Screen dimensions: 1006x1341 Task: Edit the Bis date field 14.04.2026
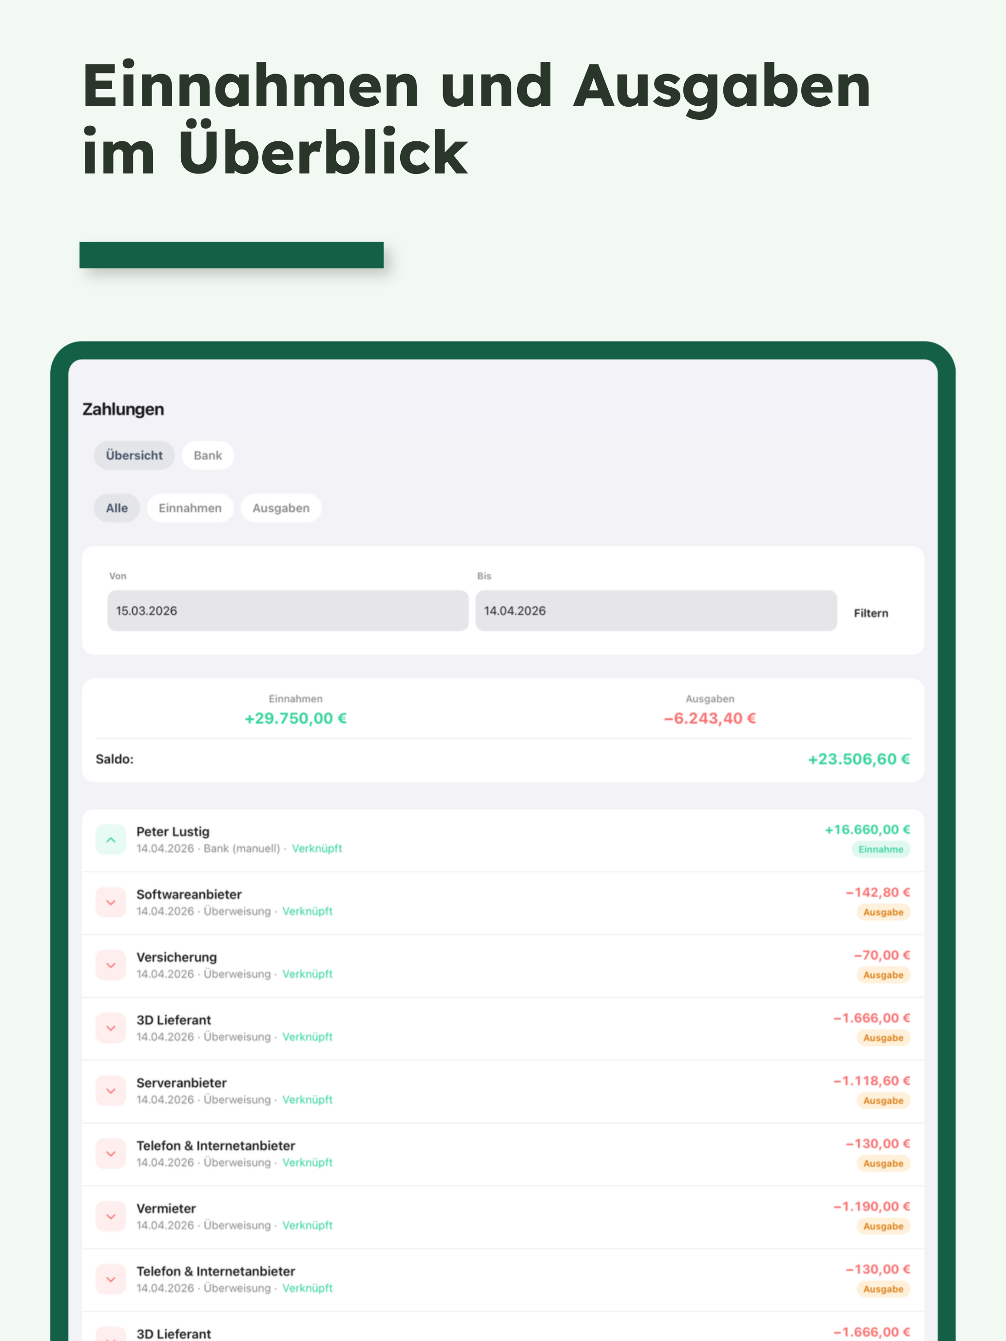pos(656,611)
